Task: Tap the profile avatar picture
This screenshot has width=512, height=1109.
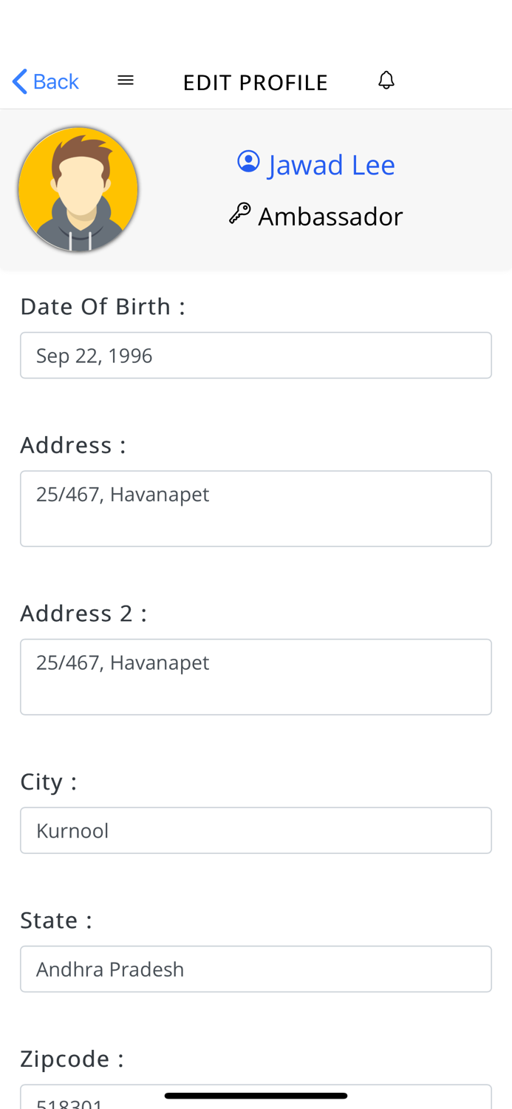Action: (78, 189)
